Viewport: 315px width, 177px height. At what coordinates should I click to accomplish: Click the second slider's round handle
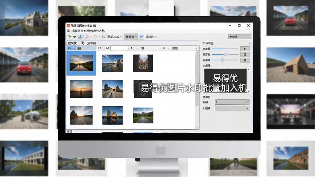point(225,54)
